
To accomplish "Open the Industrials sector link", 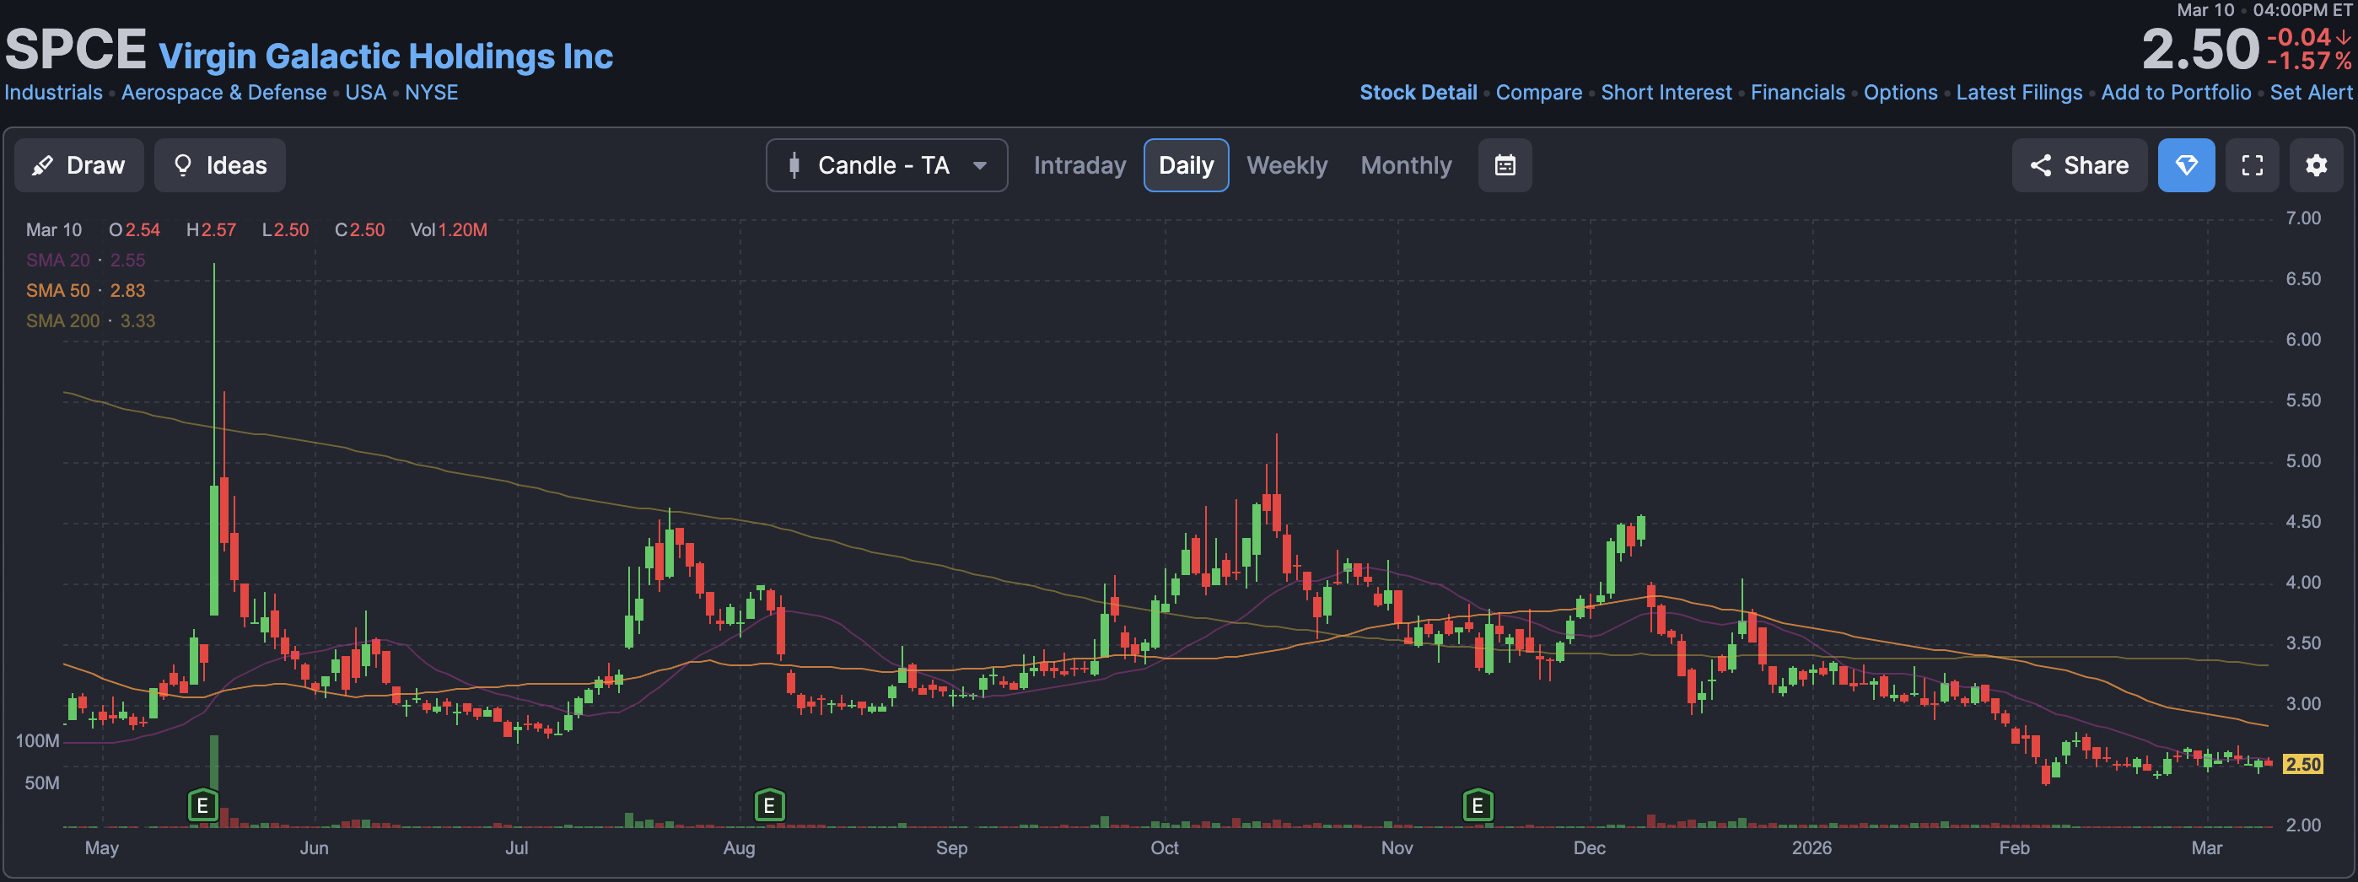I will tap(53, 93).
